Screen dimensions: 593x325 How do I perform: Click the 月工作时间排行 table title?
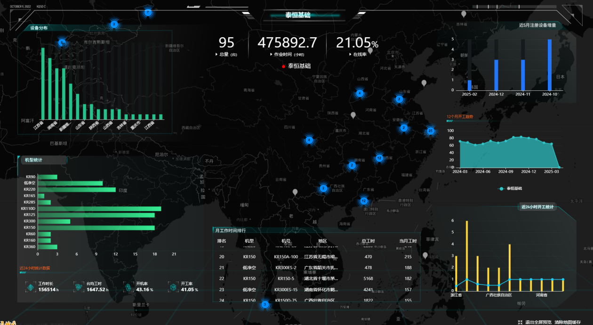point(230,230)
